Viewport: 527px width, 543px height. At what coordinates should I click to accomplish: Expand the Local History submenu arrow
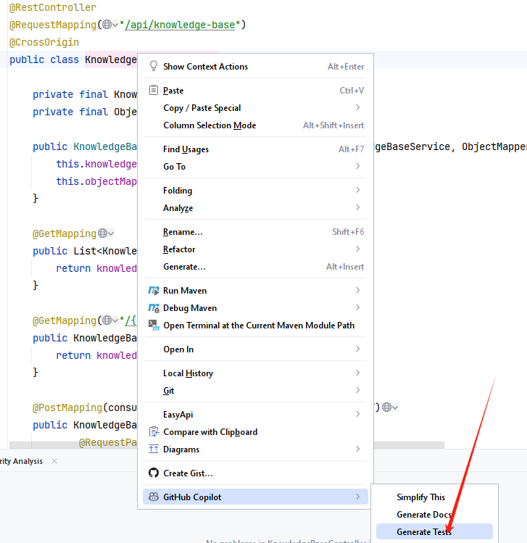click(x=357, y=373)
